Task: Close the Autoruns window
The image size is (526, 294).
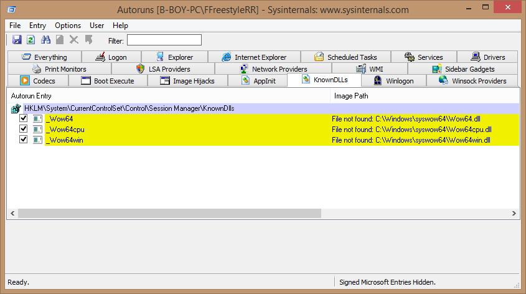Action: (508, 7)
